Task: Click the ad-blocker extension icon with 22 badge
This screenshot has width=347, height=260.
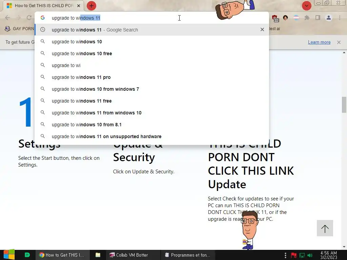Action: (x=275, y=18)
